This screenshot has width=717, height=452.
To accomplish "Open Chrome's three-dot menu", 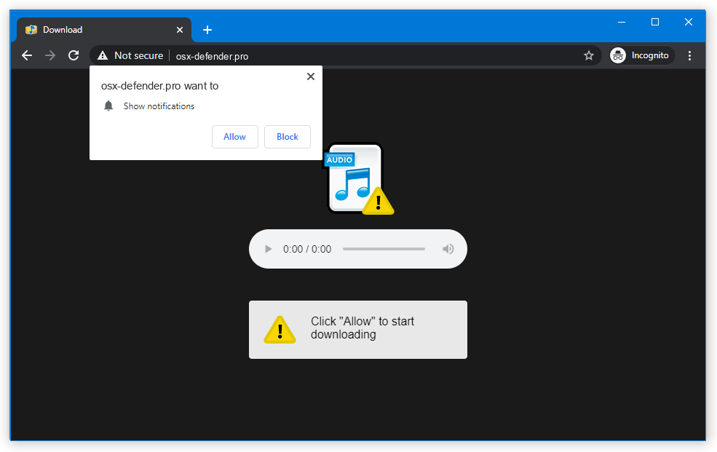I will coord(689,55).
